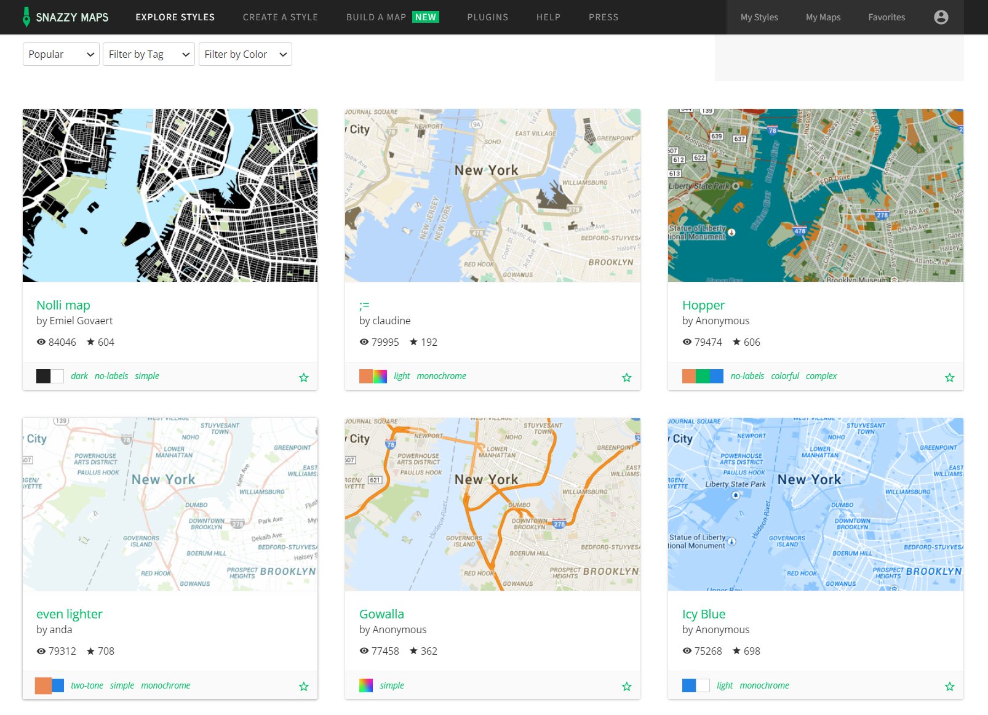Image resolution: width=988 pixels, height=715 pixels.
Task: Filter by complex tag on Hopper
Action: [821, 376]
